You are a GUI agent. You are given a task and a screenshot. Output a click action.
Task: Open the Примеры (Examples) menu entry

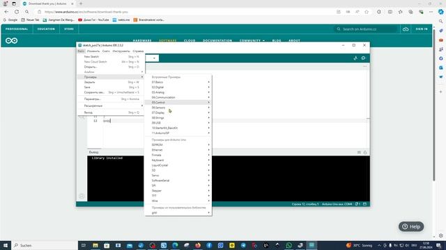coord(111,77)
